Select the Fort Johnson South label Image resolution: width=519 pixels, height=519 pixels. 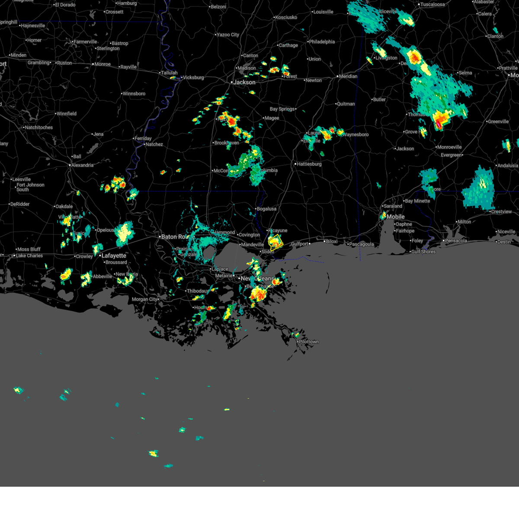pyautogui.click(x=30, y=187)
